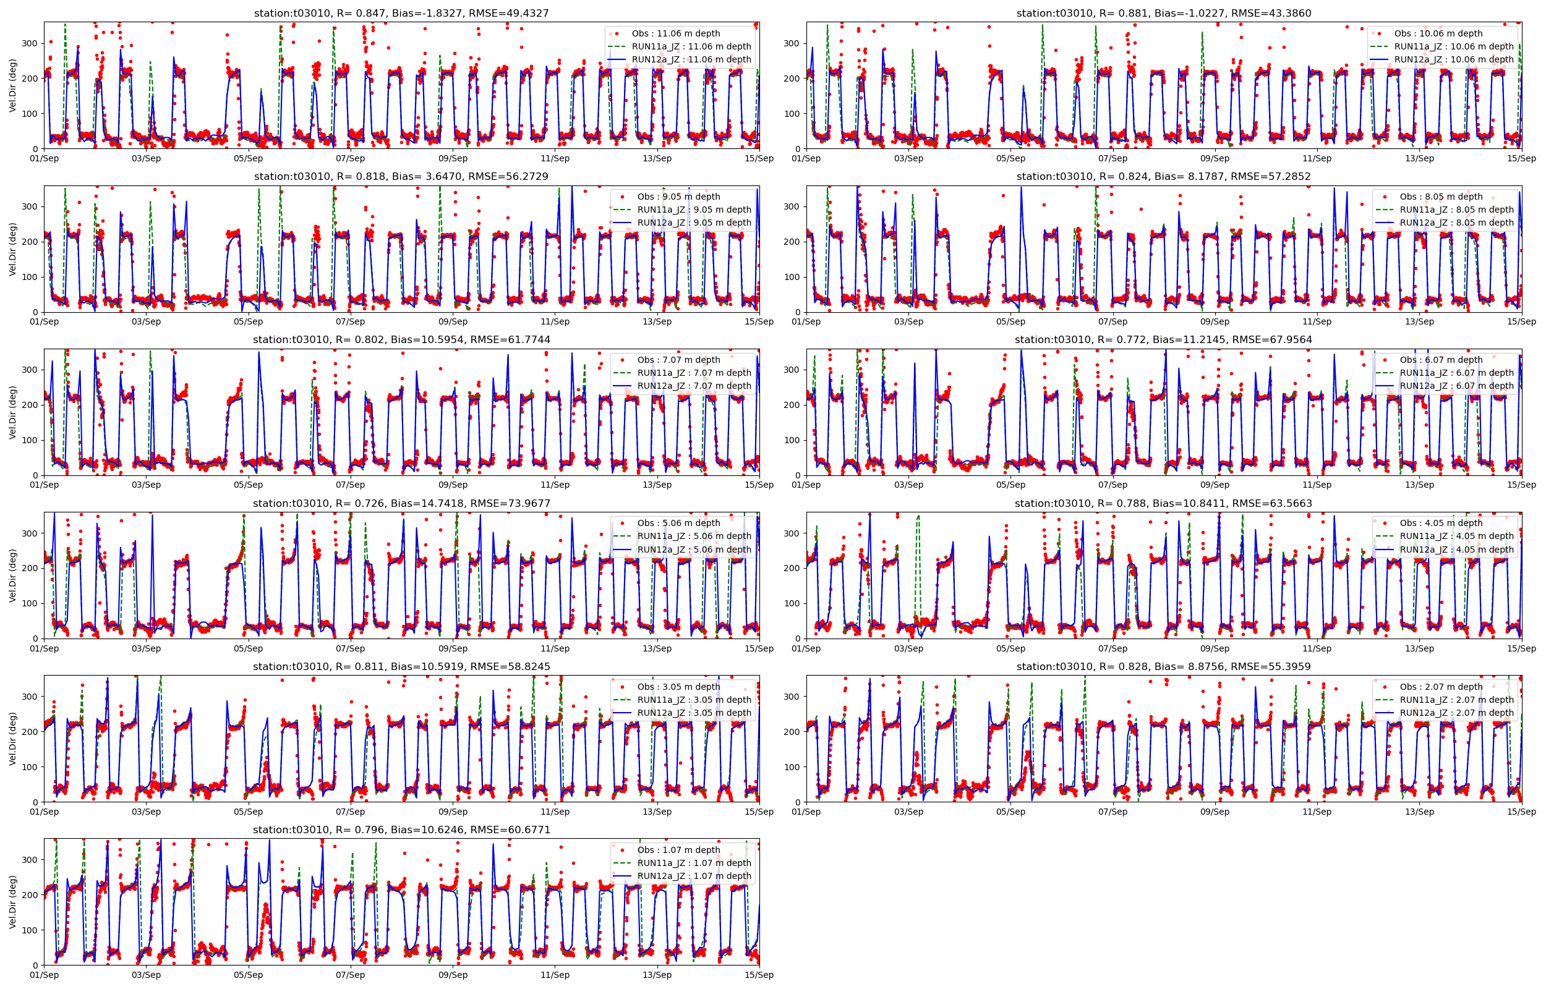Click legend entry 'Obs : 2.07 m depth'
Viewport: 1546px width, 989px height.
(1441, 687)
